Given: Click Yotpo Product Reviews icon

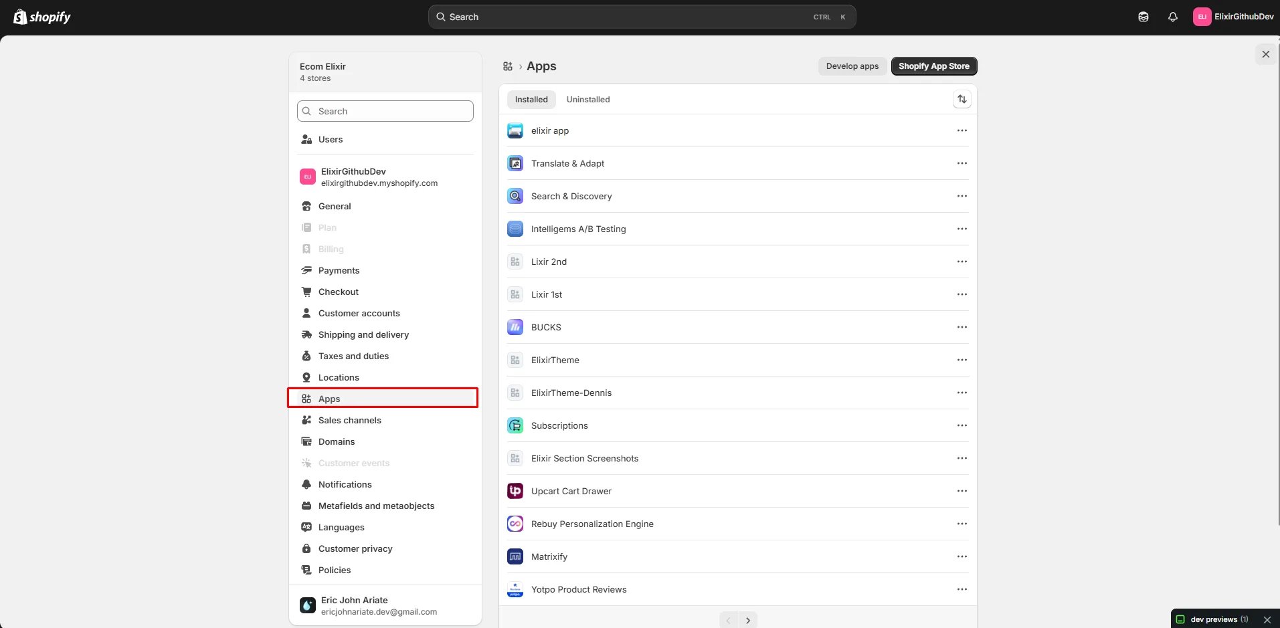Looking at the screenshot, I should (515, 589).
